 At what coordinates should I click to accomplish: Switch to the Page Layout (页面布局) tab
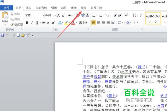[x=41, y=8]
